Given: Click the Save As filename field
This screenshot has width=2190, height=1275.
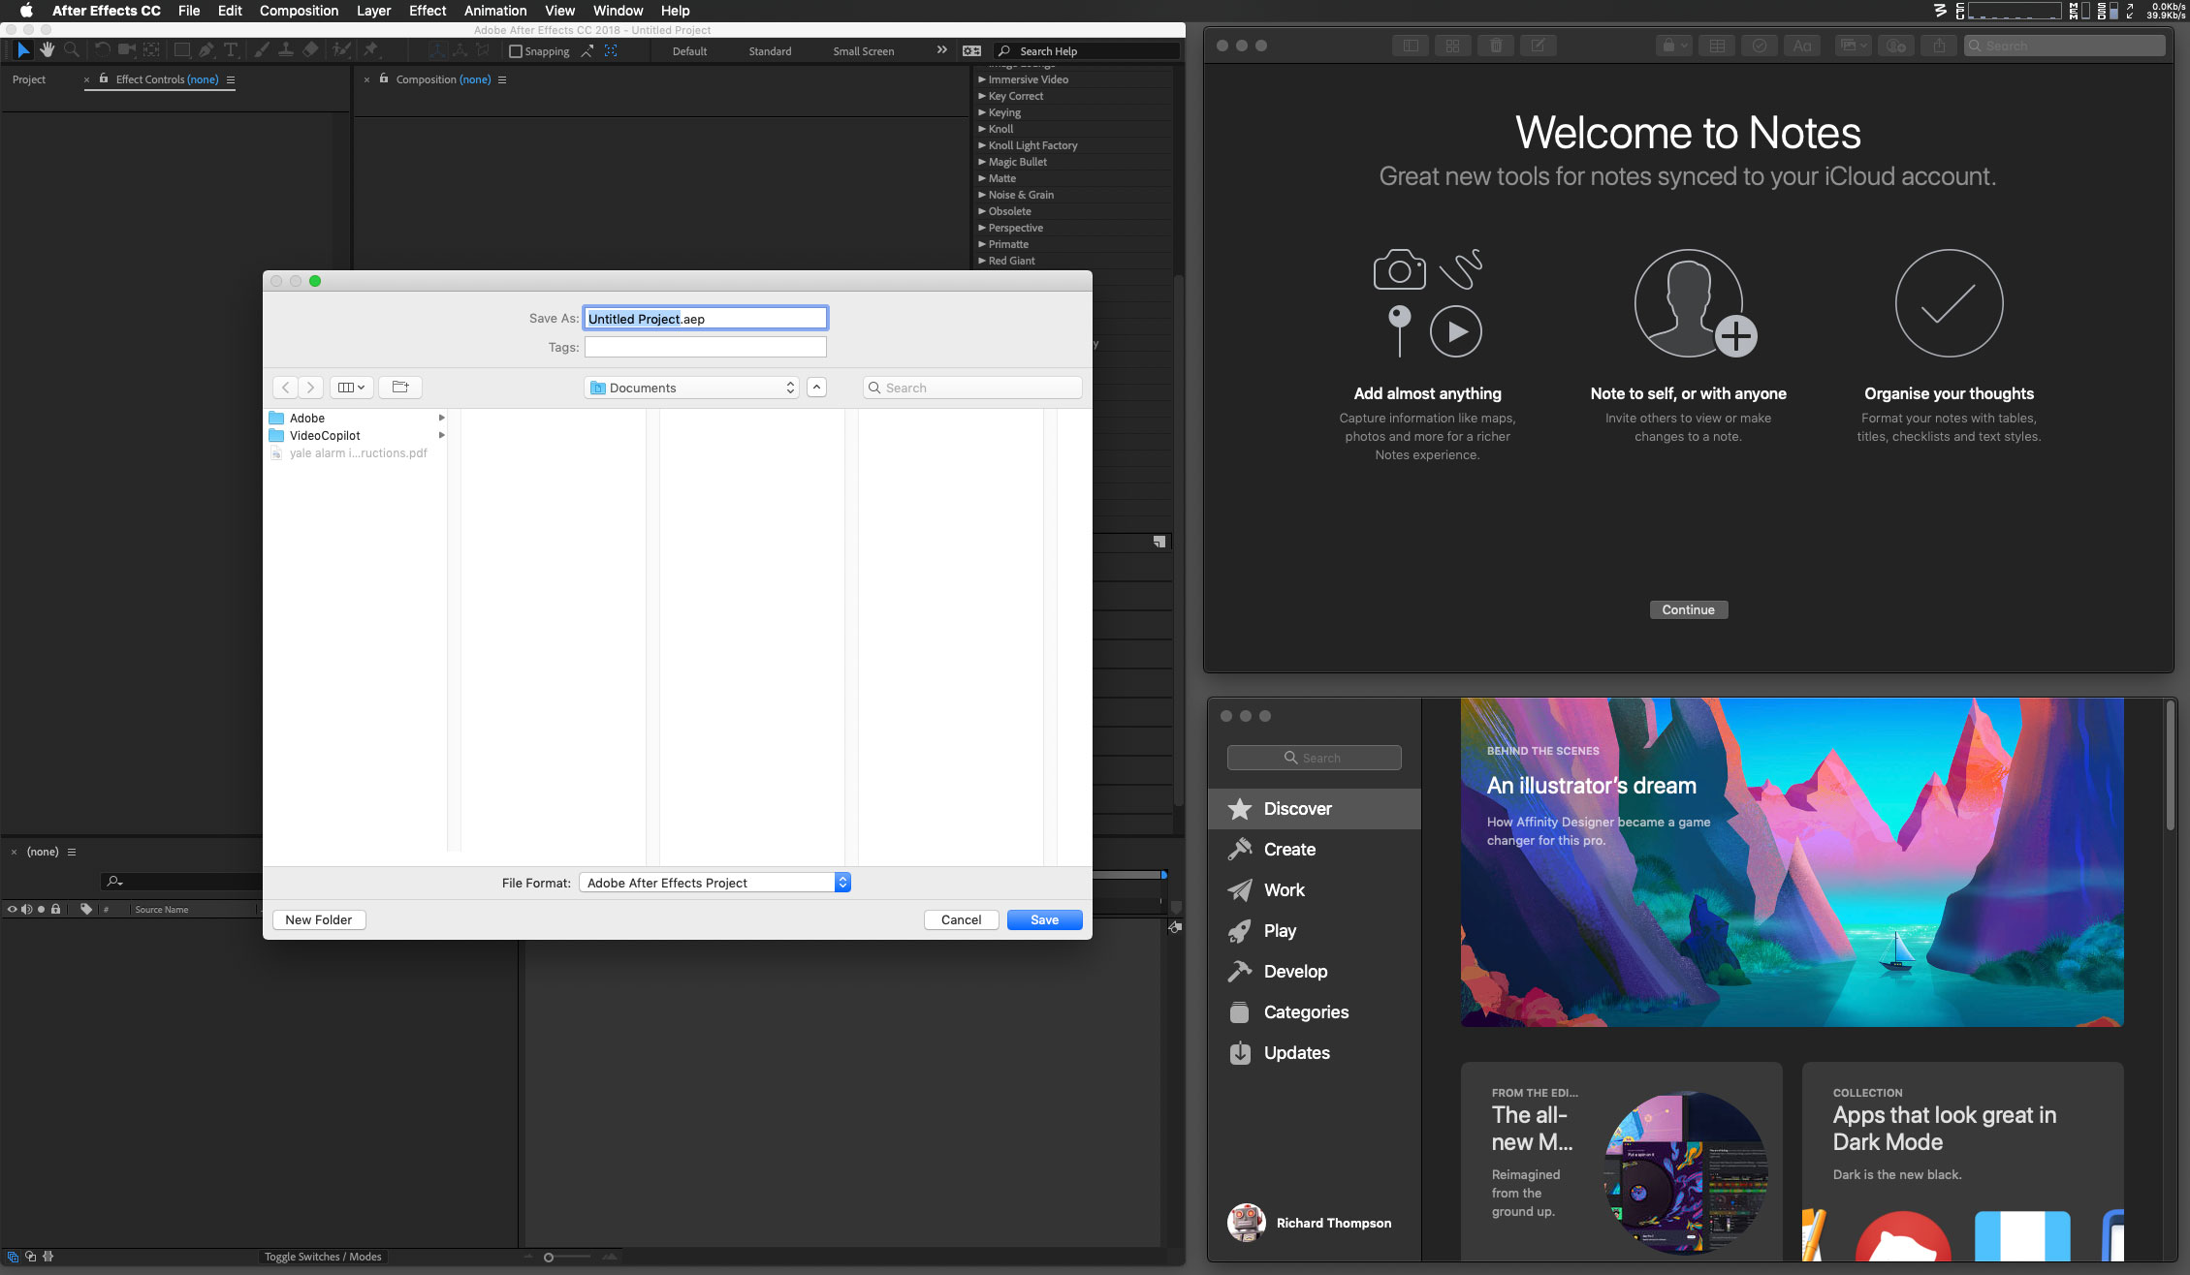Looking at the screenshot, I should coord(706,319).
